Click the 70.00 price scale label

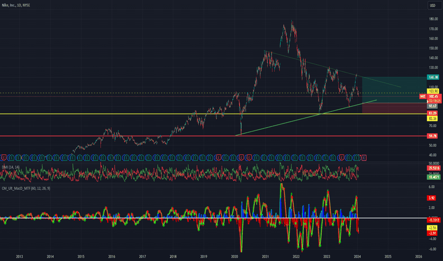433,126
